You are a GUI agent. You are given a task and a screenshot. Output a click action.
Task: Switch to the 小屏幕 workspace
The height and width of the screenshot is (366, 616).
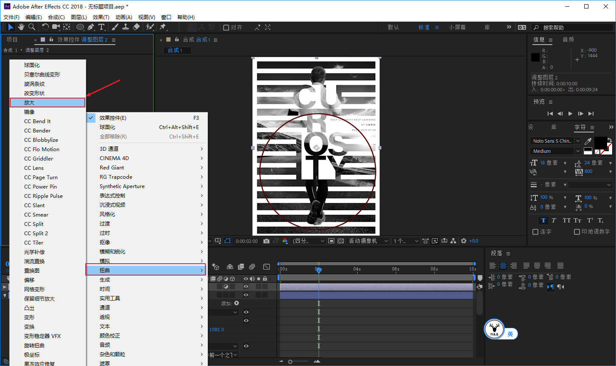point(457,27)
